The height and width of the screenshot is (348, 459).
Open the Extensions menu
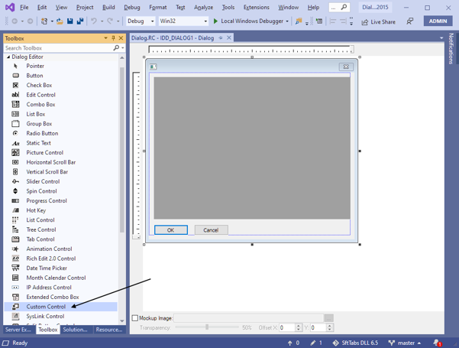[256, 8]
